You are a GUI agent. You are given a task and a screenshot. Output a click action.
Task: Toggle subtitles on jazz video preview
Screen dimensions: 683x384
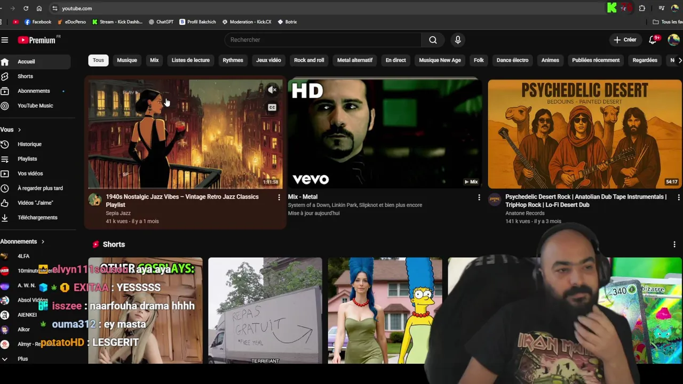click(x=272, y=107)
